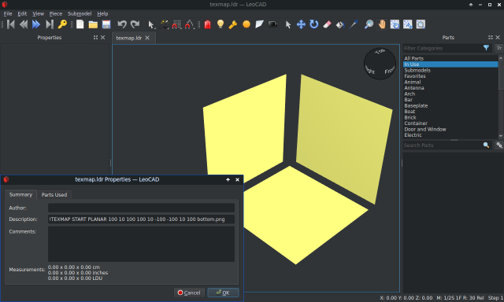
Task: Go to the next step
Action: pyautogui.click(x=36, y=24)
